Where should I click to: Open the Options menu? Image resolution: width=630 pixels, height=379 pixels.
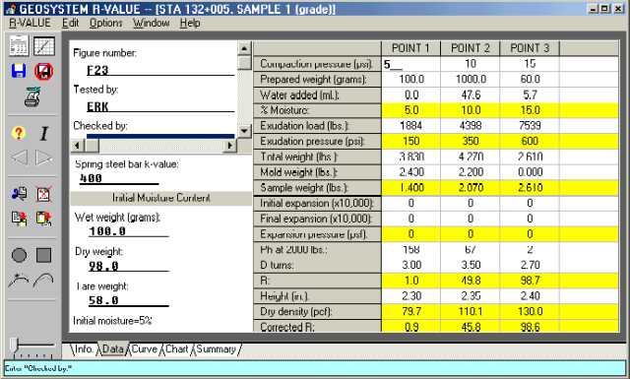[105, 23]
